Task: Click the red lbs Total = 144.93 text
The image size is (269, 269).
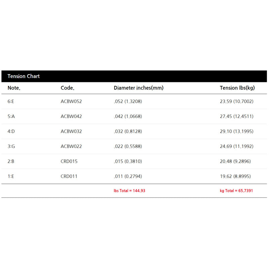Action: click(129, 191)
